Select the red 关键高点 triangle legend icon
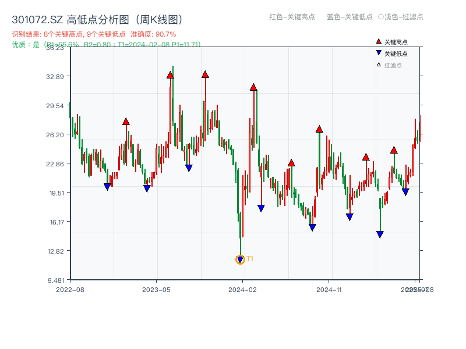The height and width of the screenshot is (349, 466). 377,41
